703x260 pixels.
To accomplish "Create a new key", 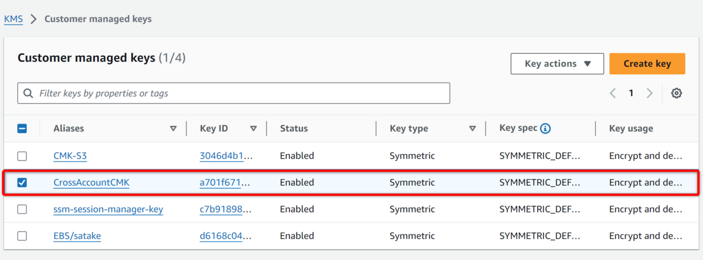I will pyautogui.click(x=647, y=64).
